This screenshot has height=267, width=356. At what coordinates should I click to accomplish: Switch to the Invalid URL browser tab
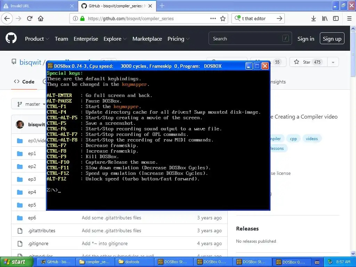pos(38,6)
